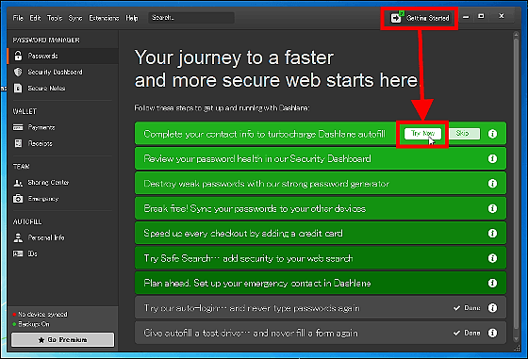
Task: Select Security Dashboard in the sidebar
Action: (x=62, y=72)
